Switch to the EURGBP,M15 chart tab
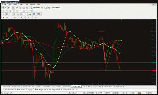This screenshot has width=158, height=95. 118,87
